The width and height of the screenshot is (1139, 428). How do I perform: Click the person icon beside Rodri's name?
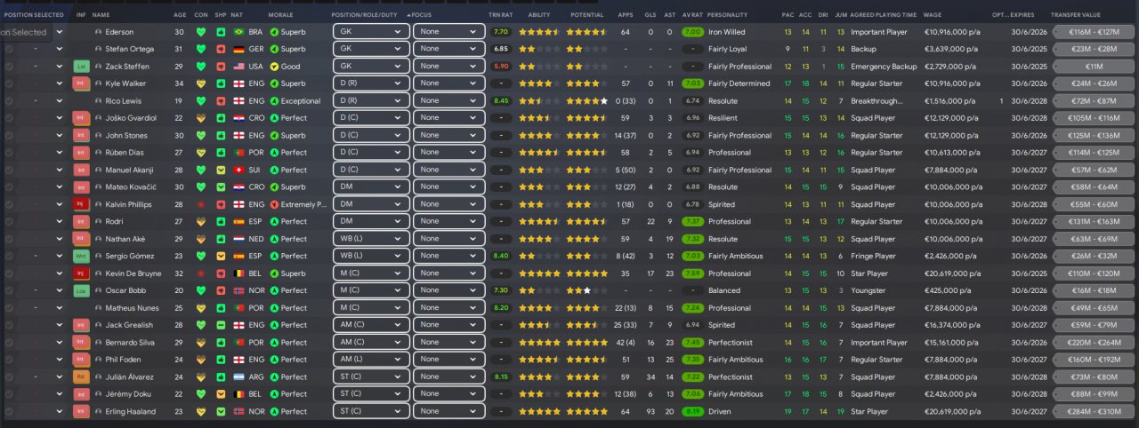point(98,222)
